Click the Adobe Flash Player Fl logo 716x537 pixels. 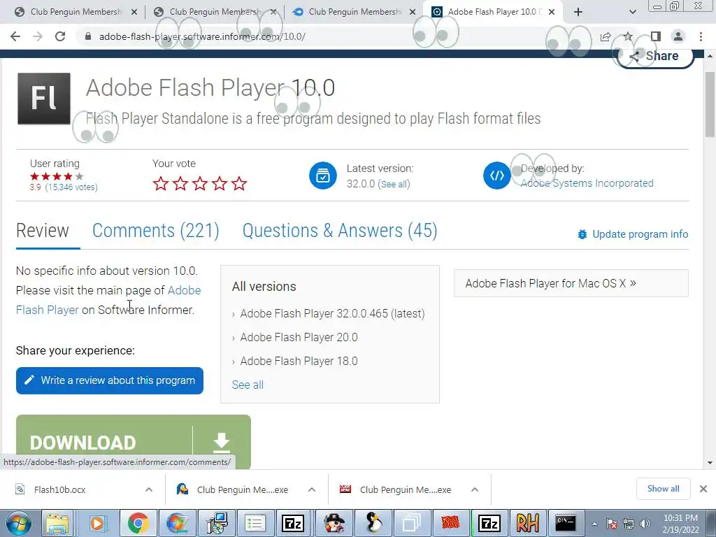pos(44,99)
